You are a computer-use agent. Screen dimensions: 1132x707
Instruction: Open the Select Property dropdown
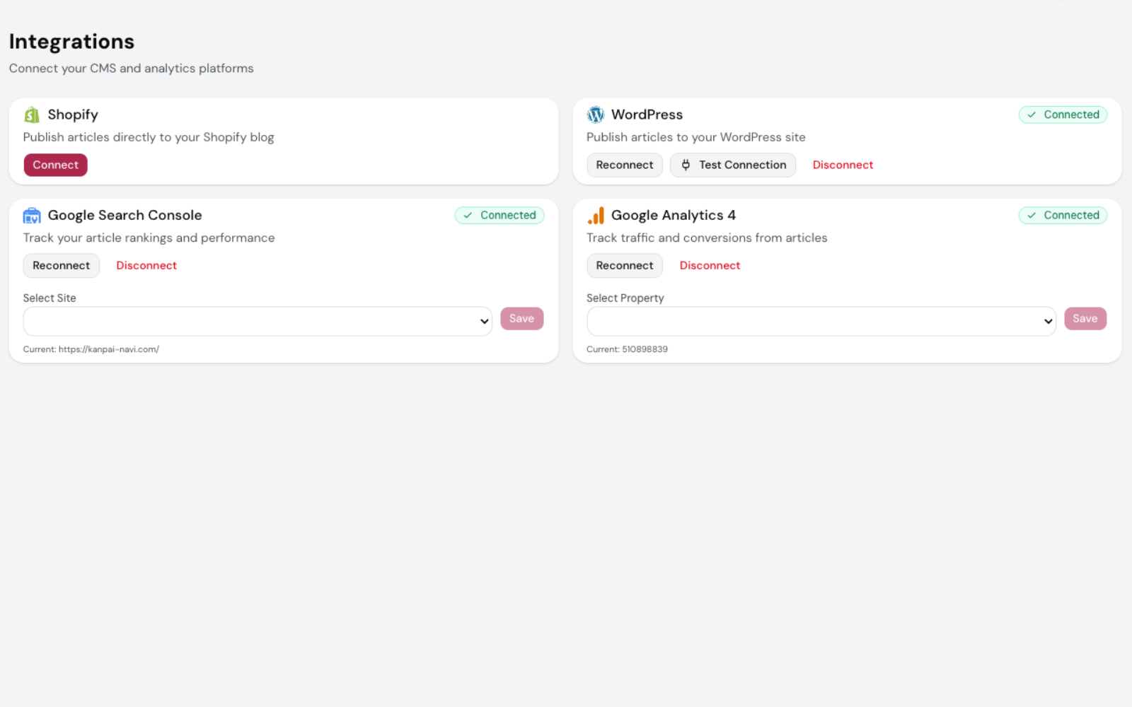pos(821,321)
